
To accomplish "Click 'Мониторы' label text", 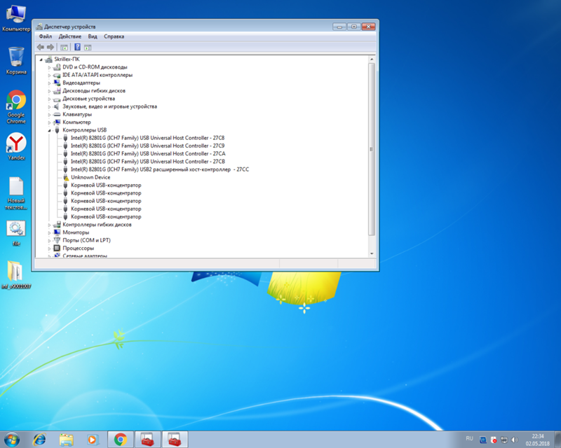I will (76, 232).
